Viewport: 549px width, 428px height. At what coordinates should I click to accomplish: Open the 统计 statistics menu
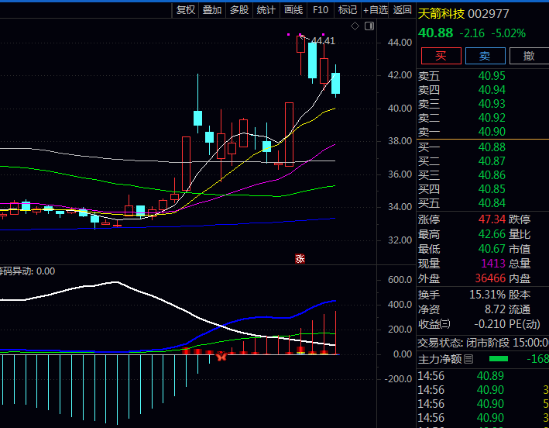pyautogui.click(x=266, y=10)
